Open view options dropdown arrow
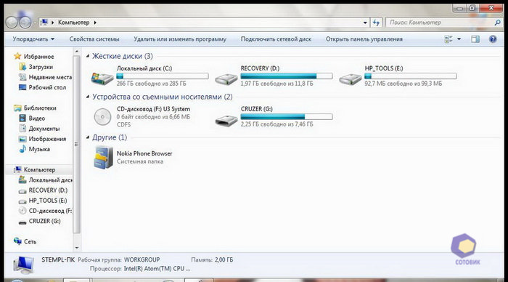The height and width of the screenshot is (282, 508). (x=459, y=39)
